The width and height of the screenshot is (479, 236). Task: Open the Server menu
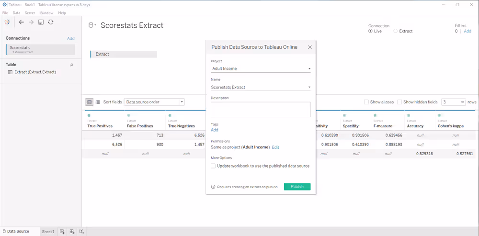point(30,13)
